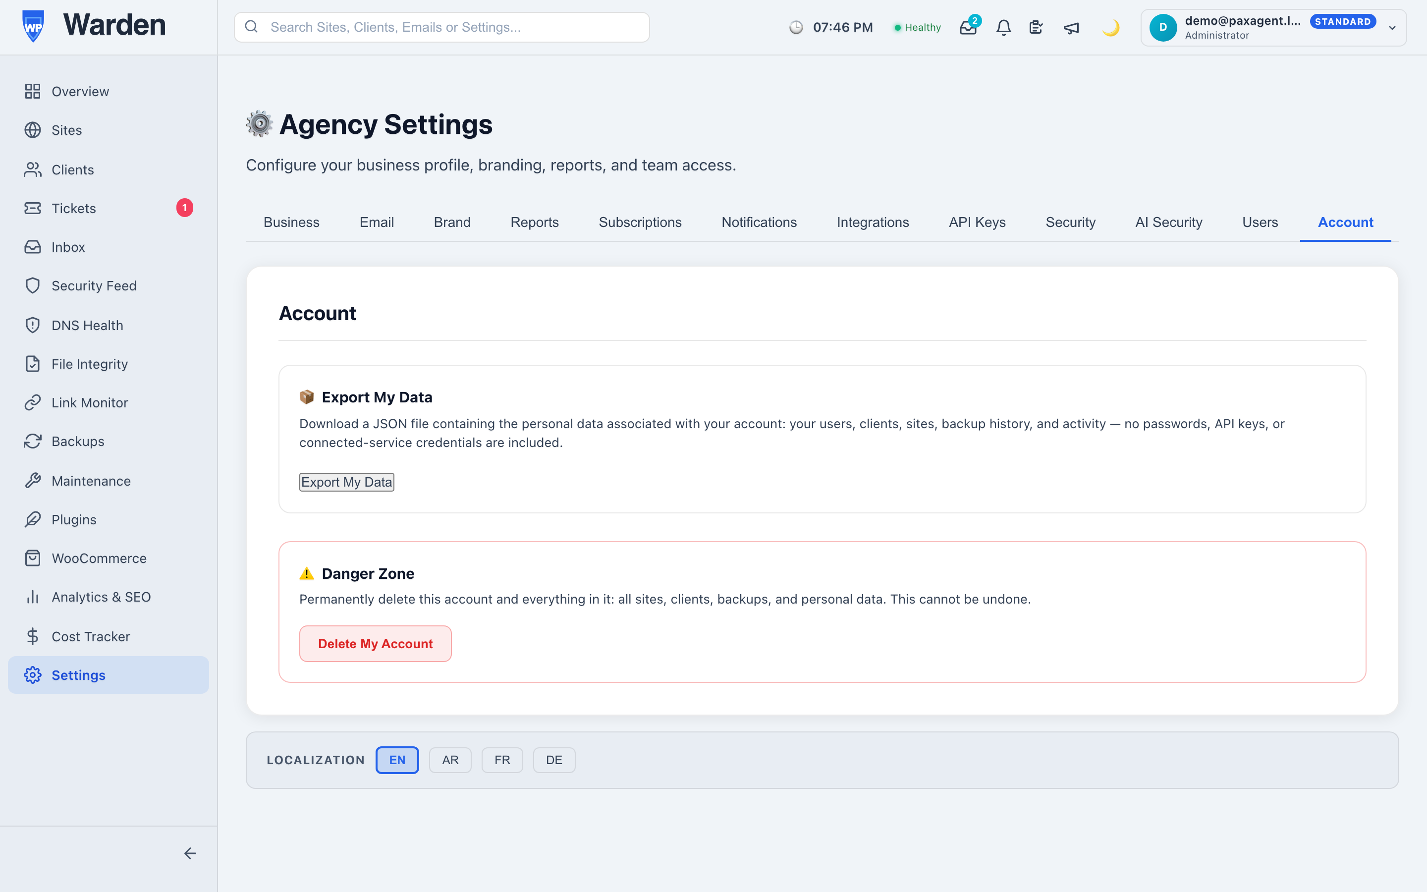Open the Sites globe icon

coord(32,130)
